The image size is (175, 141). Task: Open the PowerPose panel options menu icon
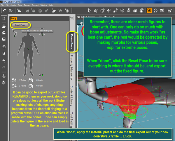72,18
